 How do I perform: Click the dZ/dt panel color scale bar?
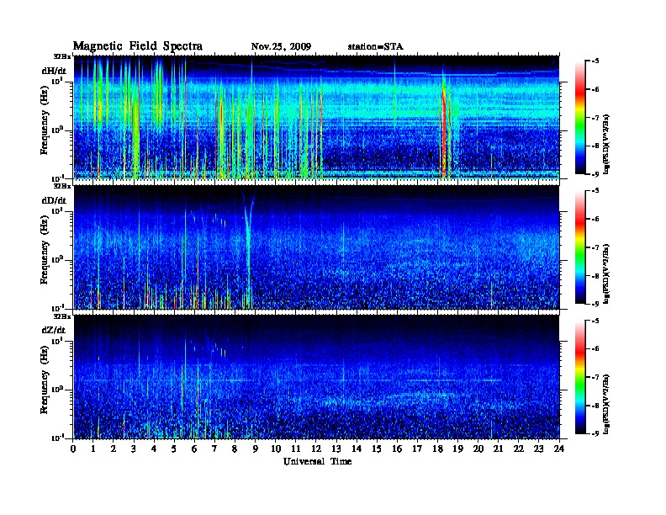(x=580, y=377)
